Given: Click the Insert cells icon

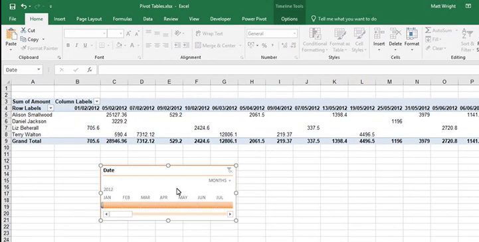Looking at the screenshot, I should pos(379,34).
